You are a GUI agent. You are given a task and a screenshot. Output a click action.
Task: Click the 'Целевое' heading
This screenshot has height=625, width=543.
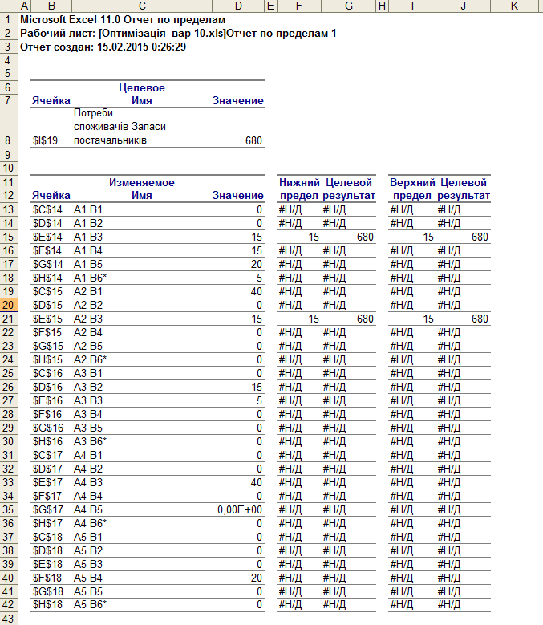pos(142,87)
